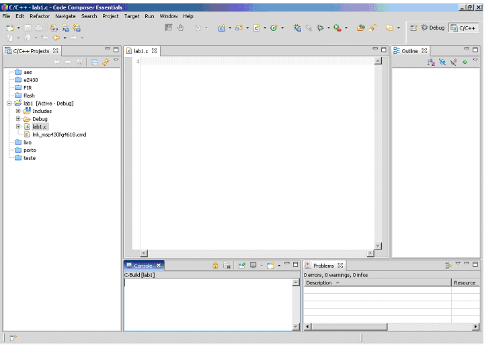The height and width of the screenshot is (351, 484).
Task: Select the lab1.c editor tab
Action: click(141, 51)
